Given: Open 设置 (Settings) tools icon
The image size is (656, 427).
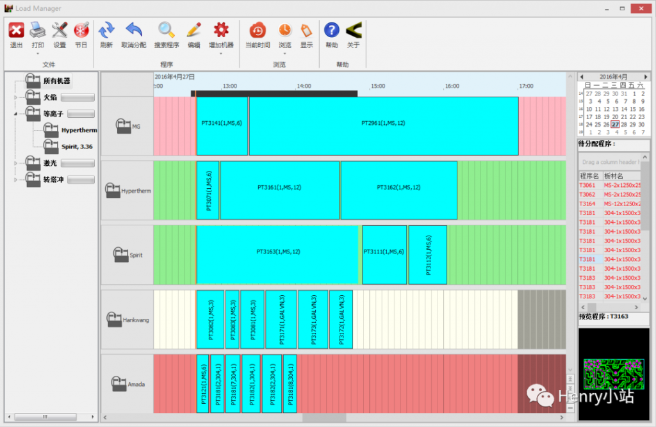Looking at the screenshot, I should pyautogui.click(x=60, y=30).
